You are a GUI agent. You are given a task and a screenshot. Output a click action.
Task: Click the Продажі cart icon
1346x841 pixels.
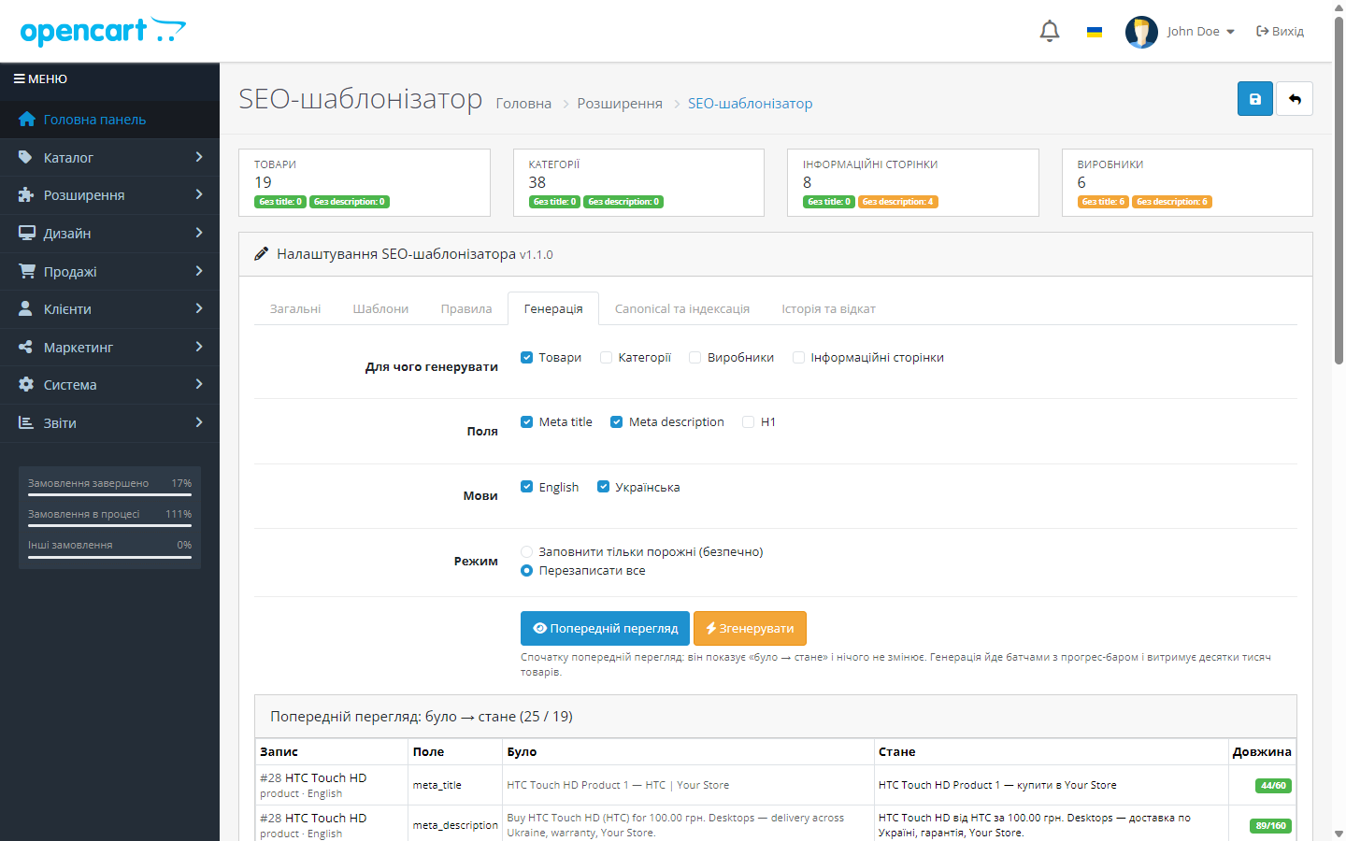tap(26, 271)
